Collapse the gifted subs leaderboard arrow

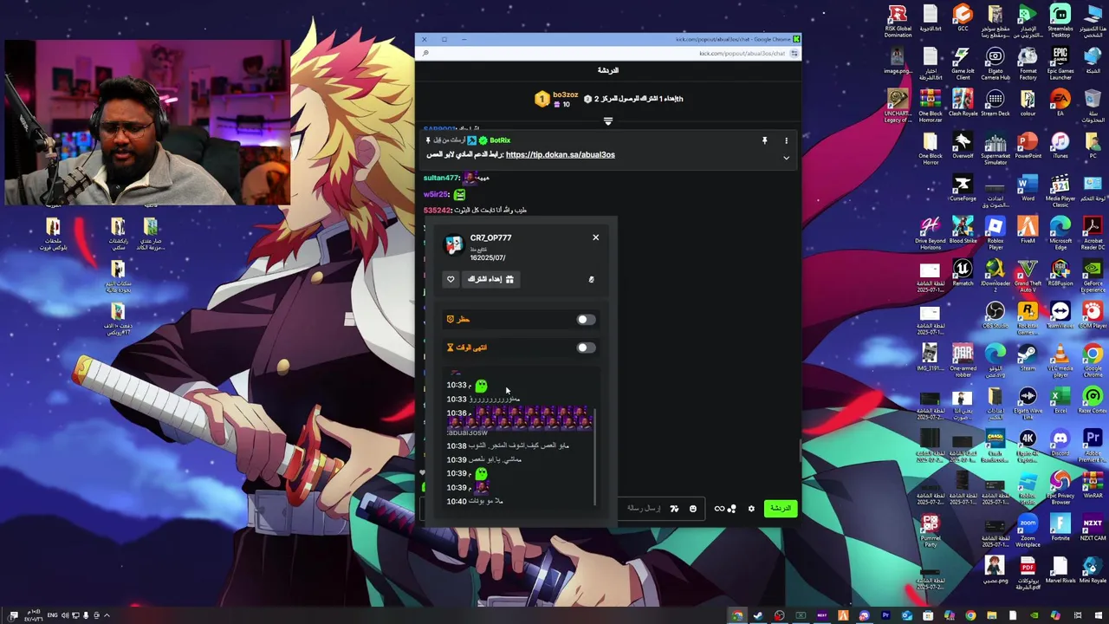coord(607,121)
